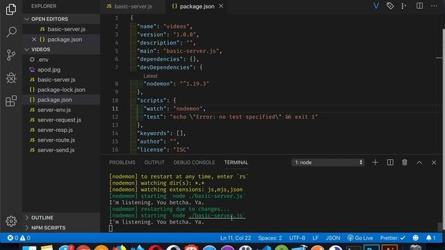This screenshot has height=250, width=445.
Task: Change language mode JSON in status bar
Action: click(333, 237)
